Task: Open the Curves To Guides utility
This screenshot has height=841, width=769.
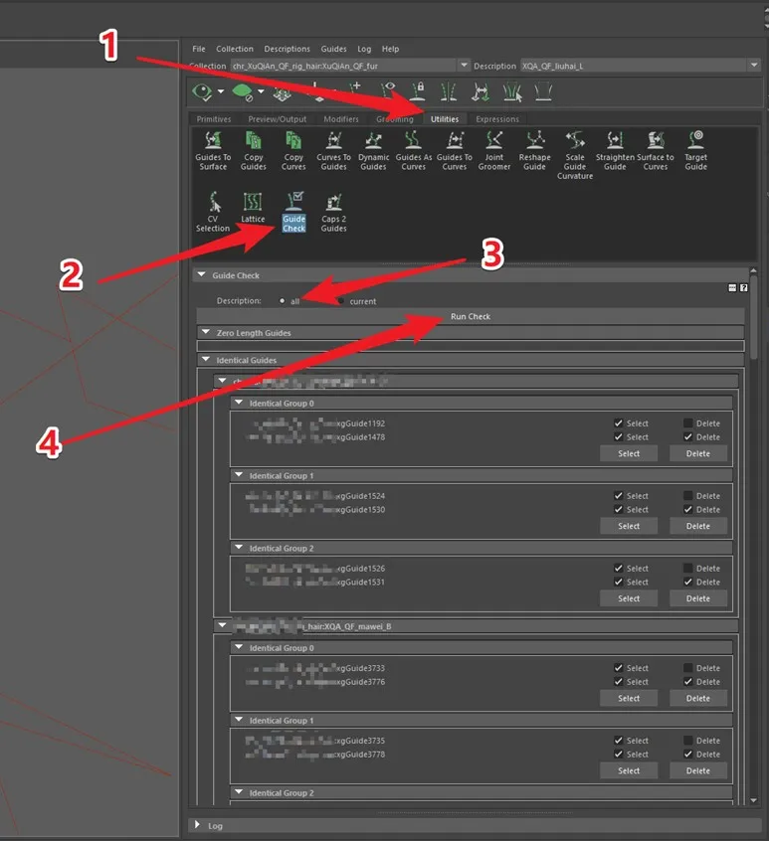Action: [x=333, y=141]
